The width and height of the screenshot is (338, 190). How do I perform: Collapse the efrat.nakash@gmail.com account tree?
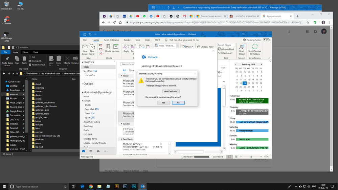click(82, 92)
